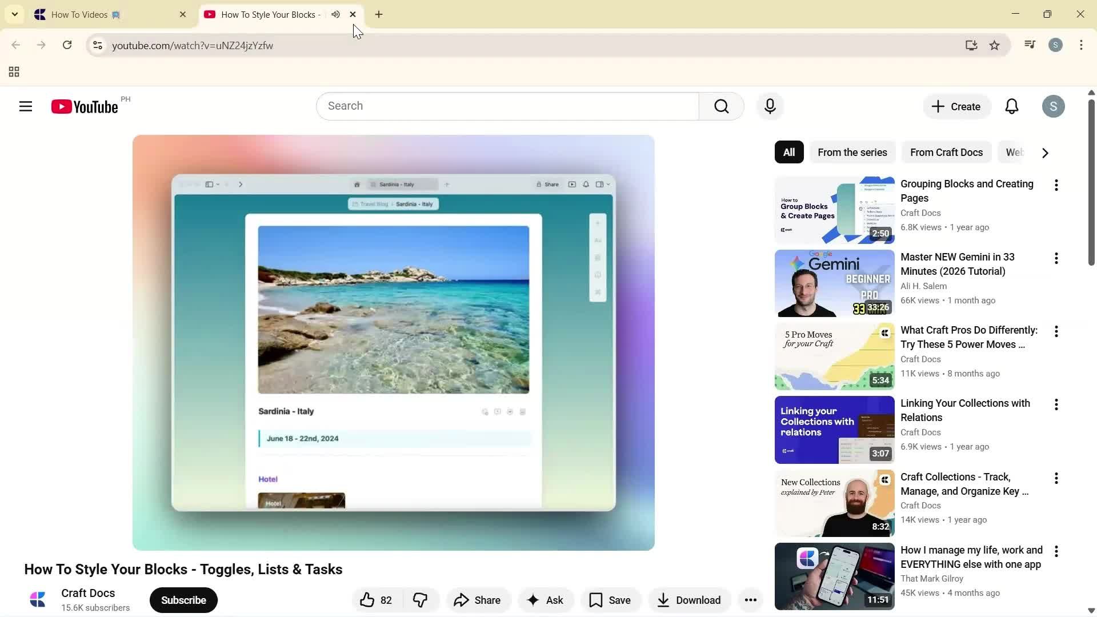Viewport: 1097px width, 617px height.
Task: Open the Download option for the video
Action: (688, 600)
